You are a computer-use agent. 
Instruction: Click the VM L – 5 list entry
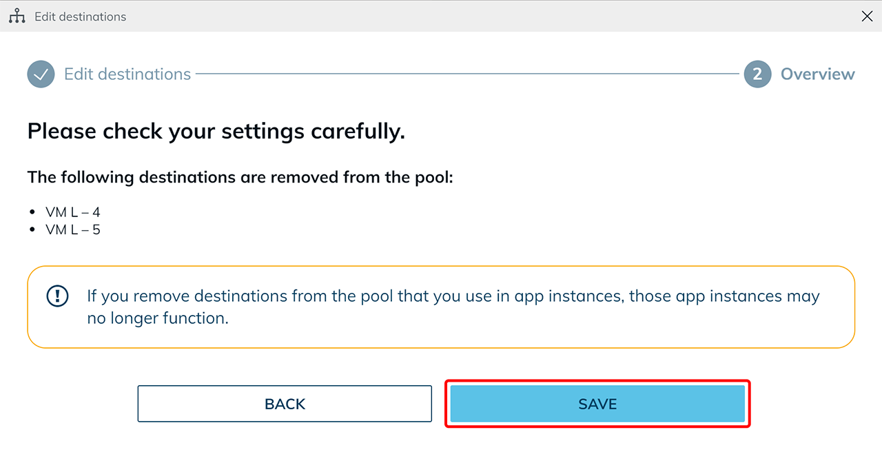pos(73,229)
